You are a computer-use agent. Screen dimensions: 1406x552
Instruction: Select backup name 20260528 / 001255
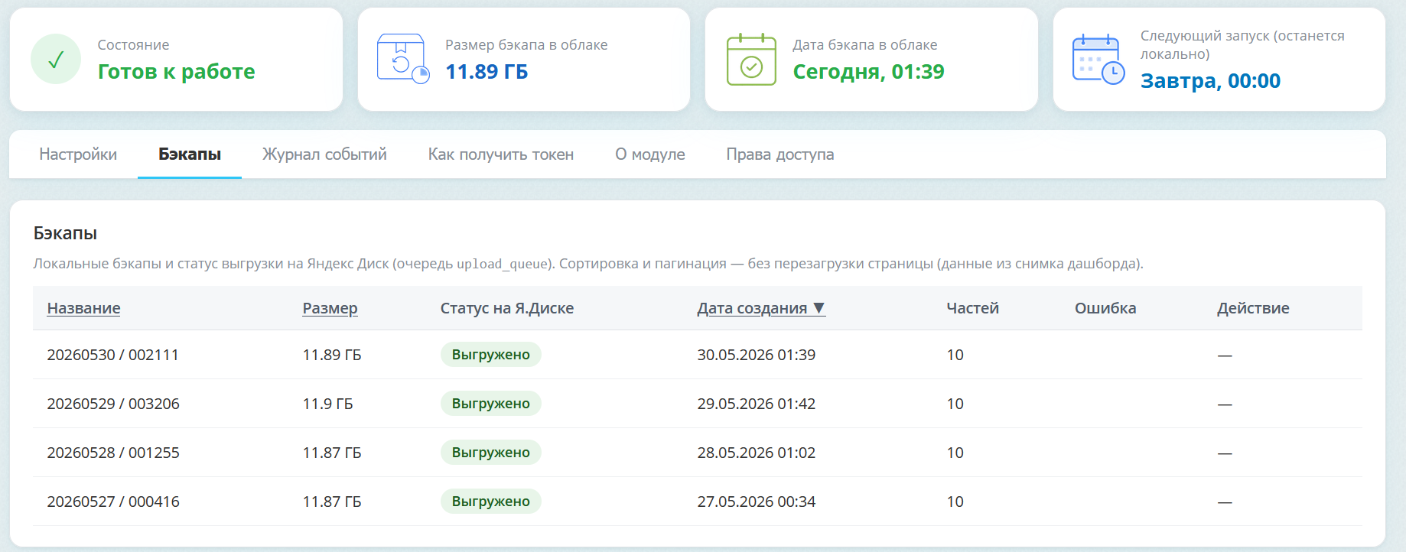[113, 453]
